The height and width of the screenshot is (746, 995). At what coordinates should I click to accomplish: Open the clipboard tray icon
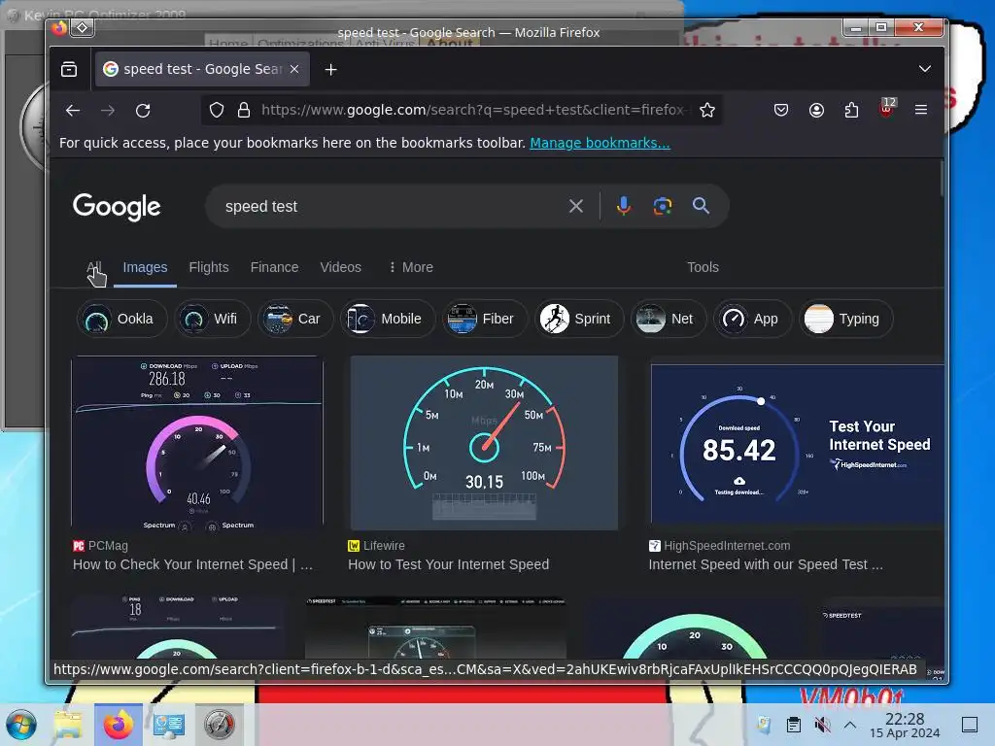793,725
